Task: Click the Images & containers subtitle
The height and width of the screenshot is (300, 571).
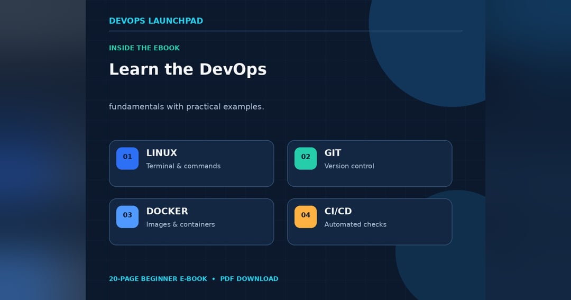Action: click(181, 224)
